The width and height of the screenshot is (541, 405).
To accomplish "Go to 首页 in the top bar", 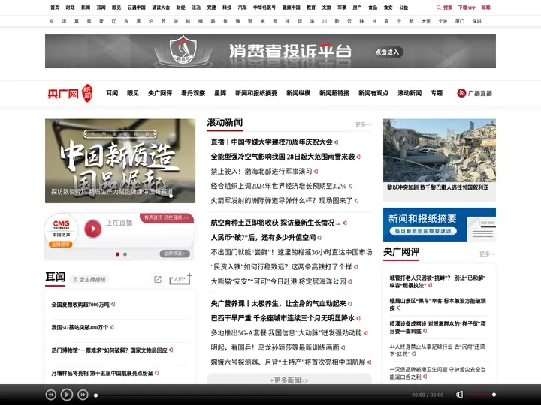I will pyautogui.click(x=55, y=7).
